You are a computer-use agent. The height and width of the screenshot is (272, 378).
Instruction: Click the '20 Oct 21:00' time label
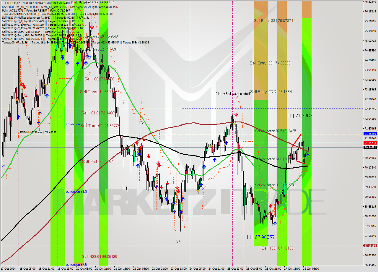click(103, 269)
